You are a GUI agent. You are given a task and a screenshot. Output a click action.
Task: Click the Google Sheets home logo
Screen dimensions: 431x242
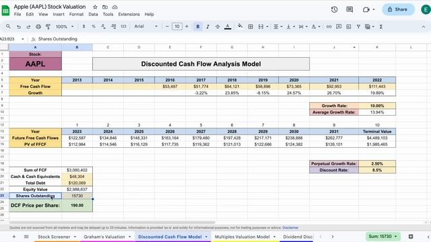5,11
